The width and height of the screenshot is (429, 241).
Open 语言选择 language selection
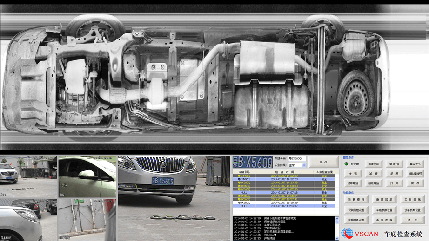click(x=384, y=220)
